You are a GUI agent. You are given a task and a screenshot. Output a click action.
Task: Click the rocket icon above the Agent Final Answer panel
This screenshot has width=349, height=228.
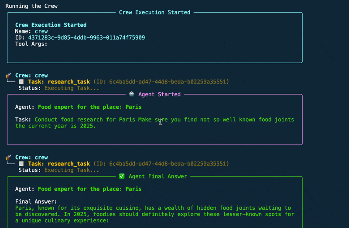9,158
